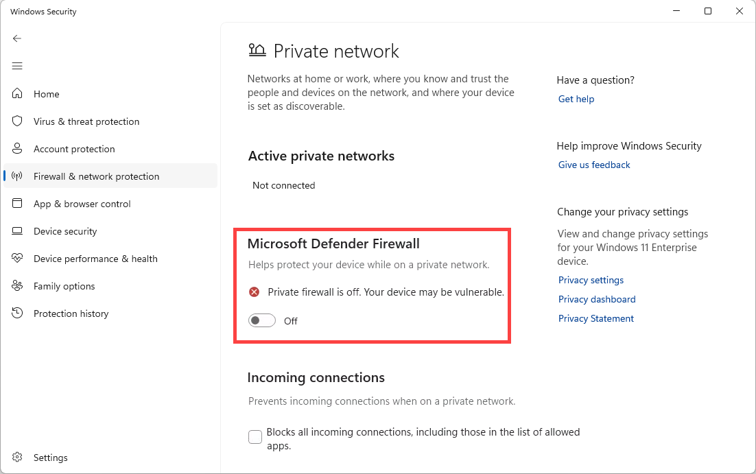Image resolution: width=756 pixels, height=474 pixels.
Task: Turn on the Microsoft Defender Firewall toggle
Action: (261, 320)
